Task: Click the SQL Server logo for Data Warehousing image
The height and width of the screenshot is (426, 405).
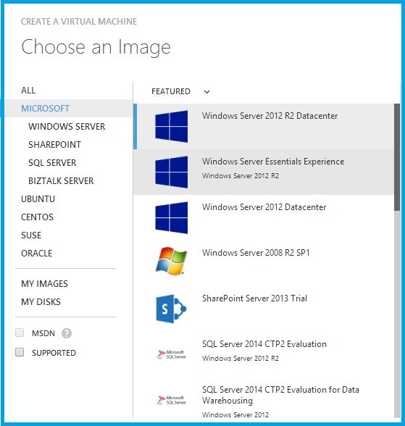Action: click(172, 400)
